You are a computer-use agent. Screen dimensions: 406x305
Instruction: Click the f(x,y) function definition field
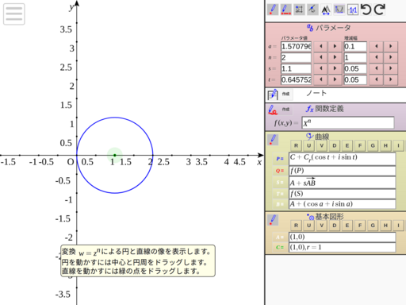pyautogui.click(x=348, y=123)
